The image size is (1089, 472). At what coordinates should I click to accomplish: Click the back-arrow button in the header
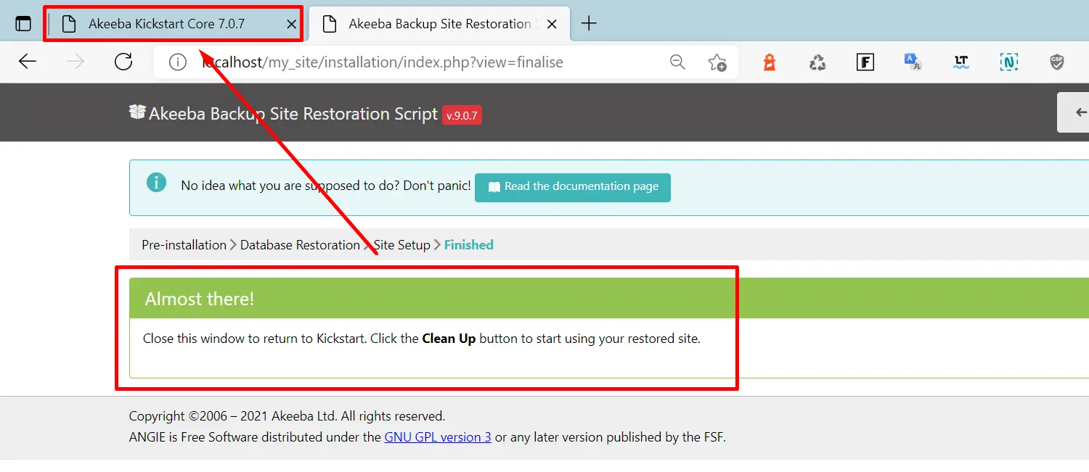pyautogui.click(x=1074, y=112)
